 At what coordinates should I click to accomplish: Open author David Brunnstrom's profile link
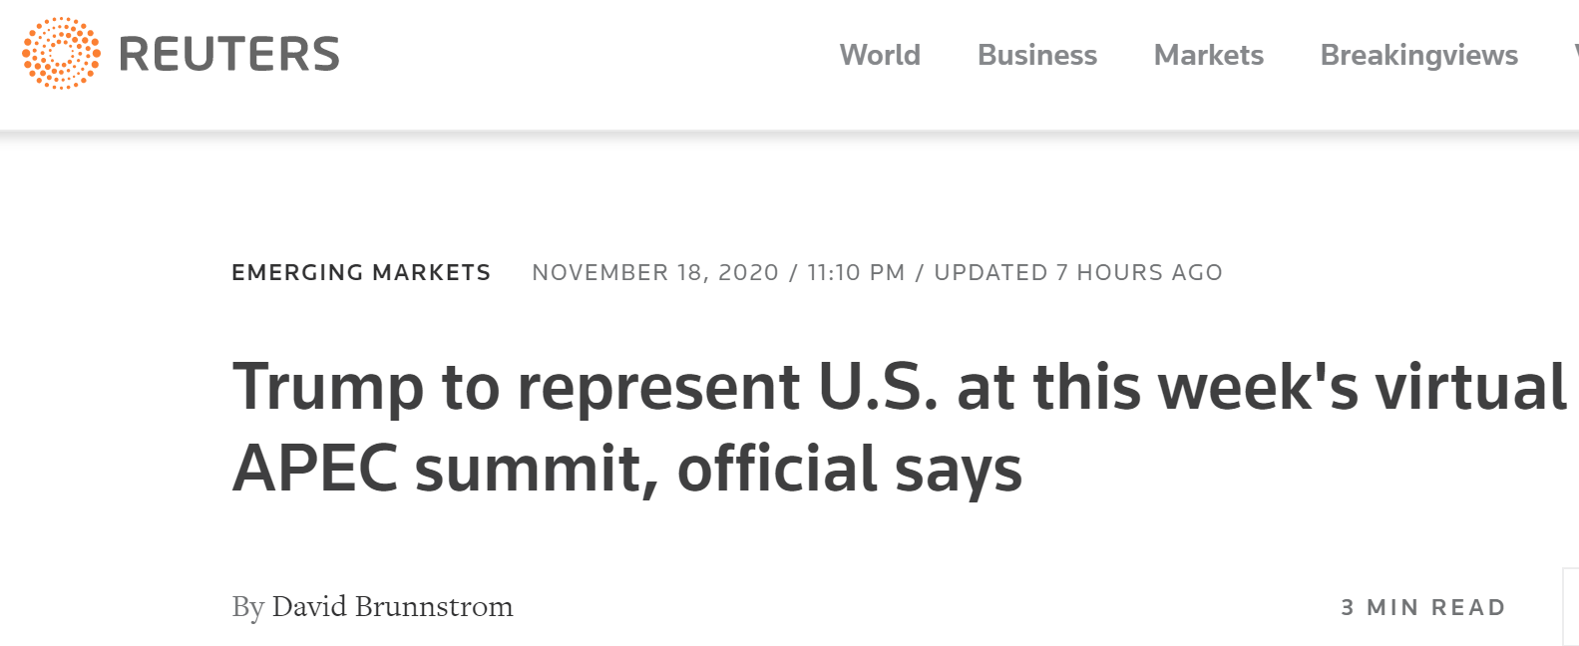pos(392,607)
